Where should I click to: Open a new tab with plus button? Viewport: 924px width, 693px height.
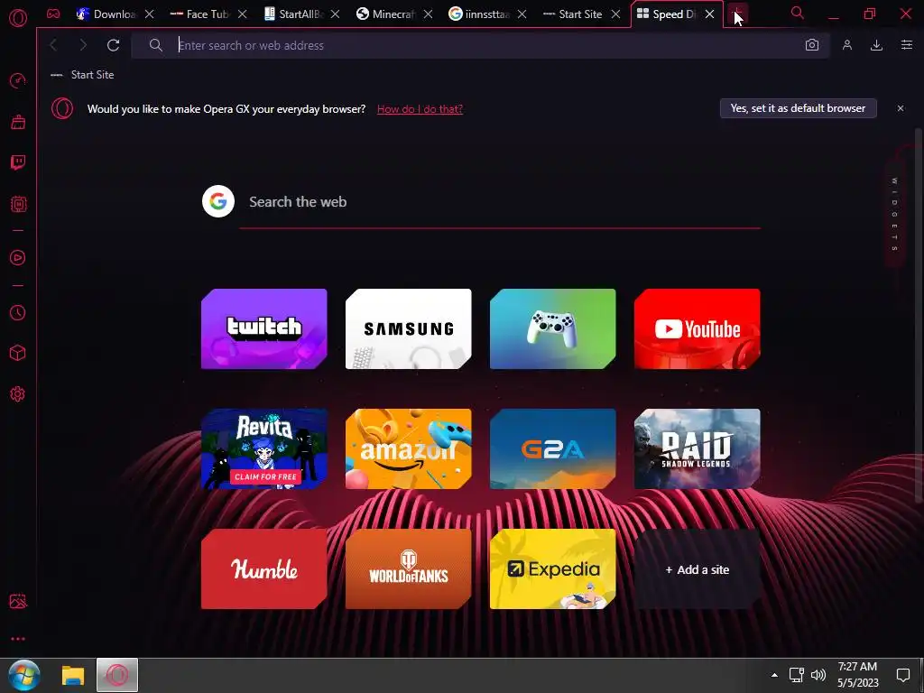737,14
